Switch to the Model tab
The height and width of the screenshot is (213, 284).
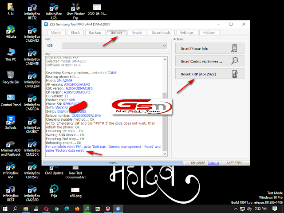[x=56, y=32]
